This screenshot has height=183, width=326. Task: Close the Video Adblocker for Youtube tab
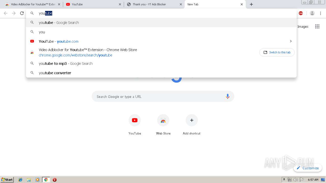click(x=59, y=4)
